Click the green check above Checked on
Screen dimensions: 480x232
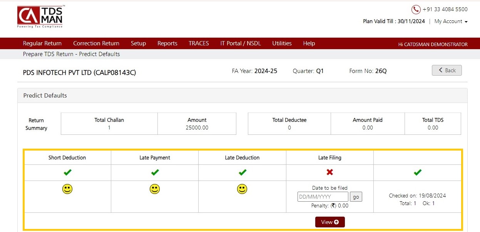(417, 173)
